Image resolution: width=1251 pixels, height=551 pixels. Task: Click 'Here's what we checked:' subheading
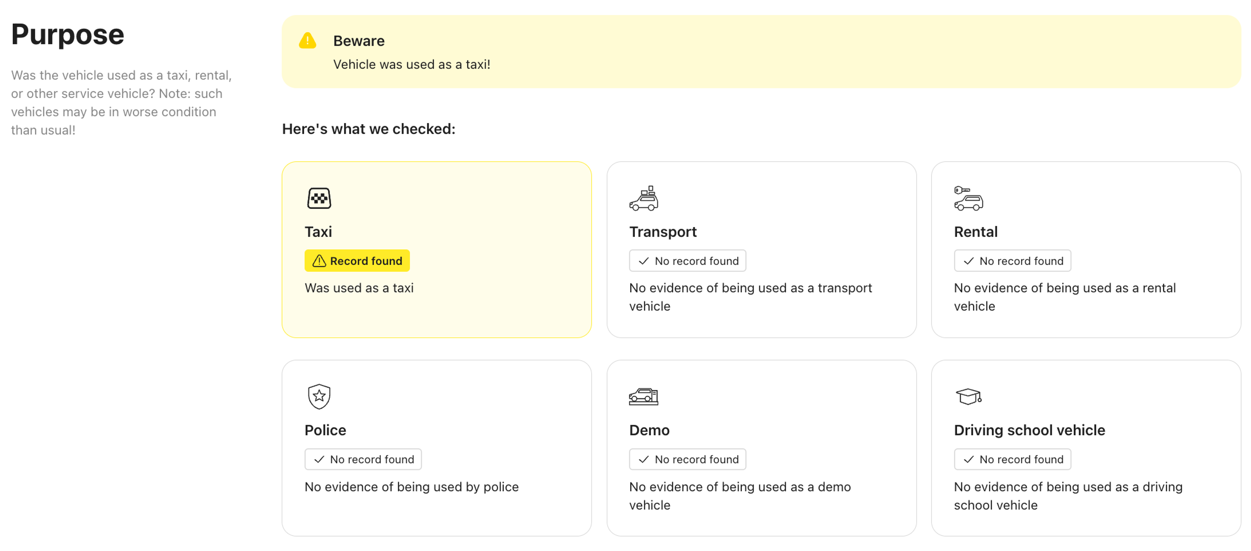pyautogui.click(x=368, y=129)
